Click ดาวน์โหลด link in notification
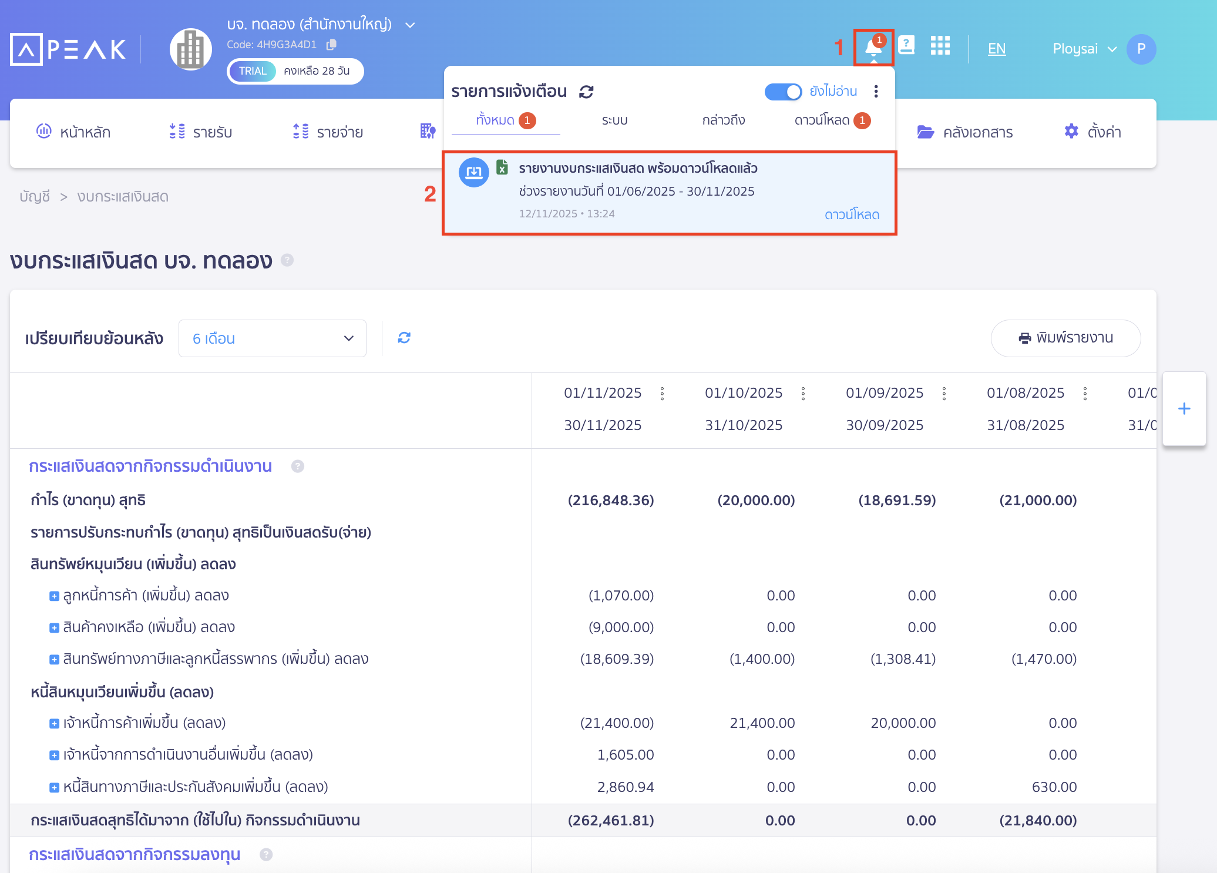Image resolution: width=1217 pixels, height=873 pixels. [x=852, y=214]
